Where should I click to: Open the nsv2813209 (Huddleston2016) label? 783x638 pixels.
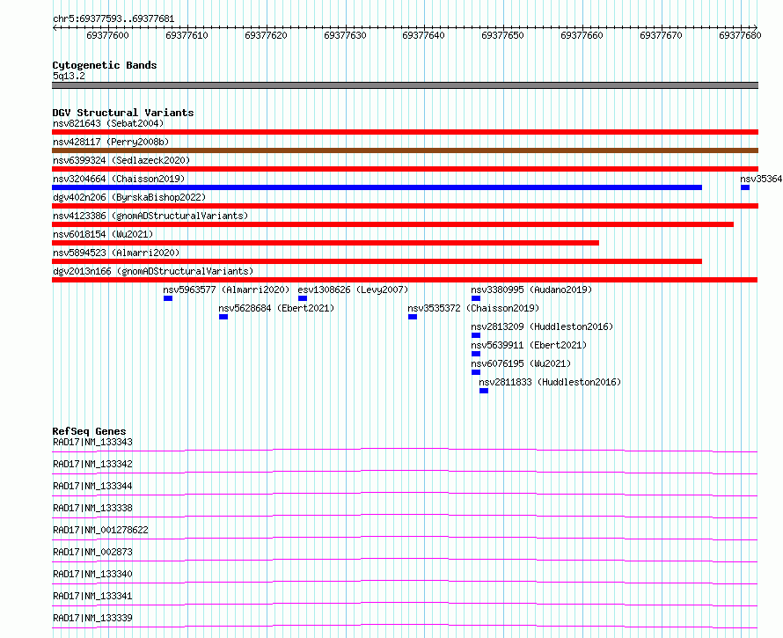(542, 326)
